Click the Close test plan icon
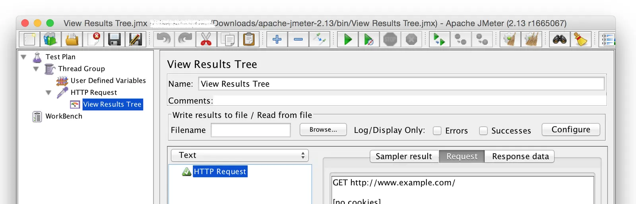Screen dimensions: 636x204 (93, 39)
